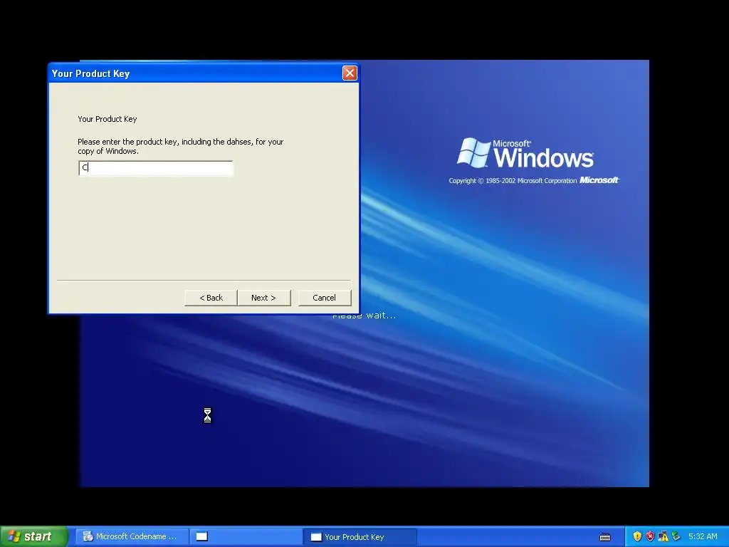Select the untitled blank taskbar window
729x547 pixels.
coord(246,536)
